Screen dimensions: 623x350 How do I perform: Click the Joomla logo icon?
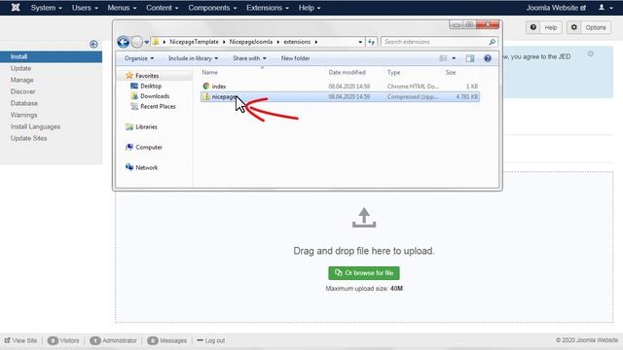click(x=16, y=8)
